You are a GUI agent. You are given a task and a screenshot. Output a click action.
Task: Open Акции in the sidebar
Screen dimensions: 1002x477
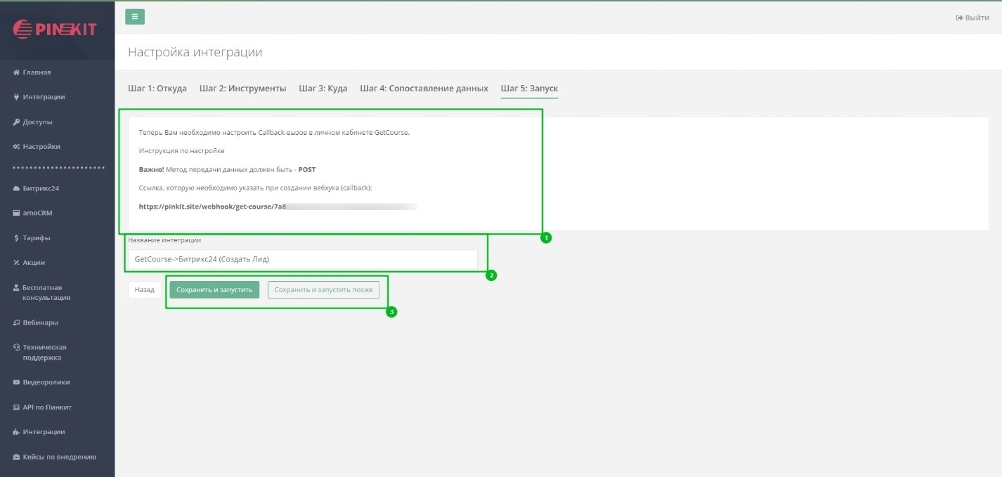pos(33,263)
